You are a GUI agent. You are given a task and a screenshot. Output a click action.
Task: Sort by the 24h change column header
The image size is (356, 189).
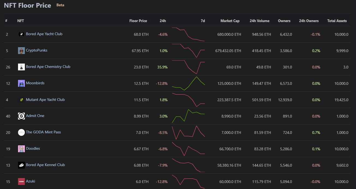tap(163, 21)
